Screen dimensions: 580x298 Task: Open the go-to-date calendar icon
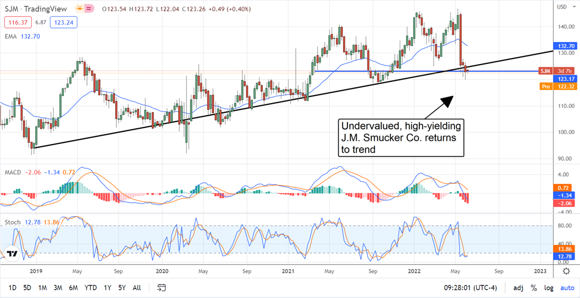(x=162, y=288)
